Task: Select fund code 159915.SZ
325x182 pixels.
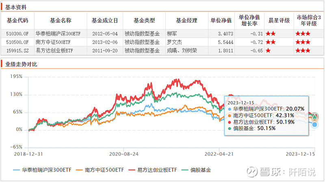Action: [x=17, y=51]
